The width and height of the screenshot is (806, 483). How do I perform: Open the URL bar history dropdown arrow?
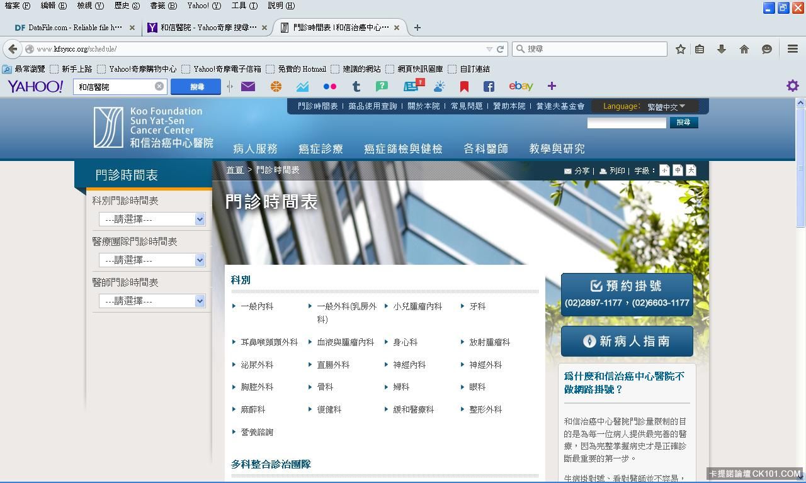pyautogui.click(x=489, y=49)
